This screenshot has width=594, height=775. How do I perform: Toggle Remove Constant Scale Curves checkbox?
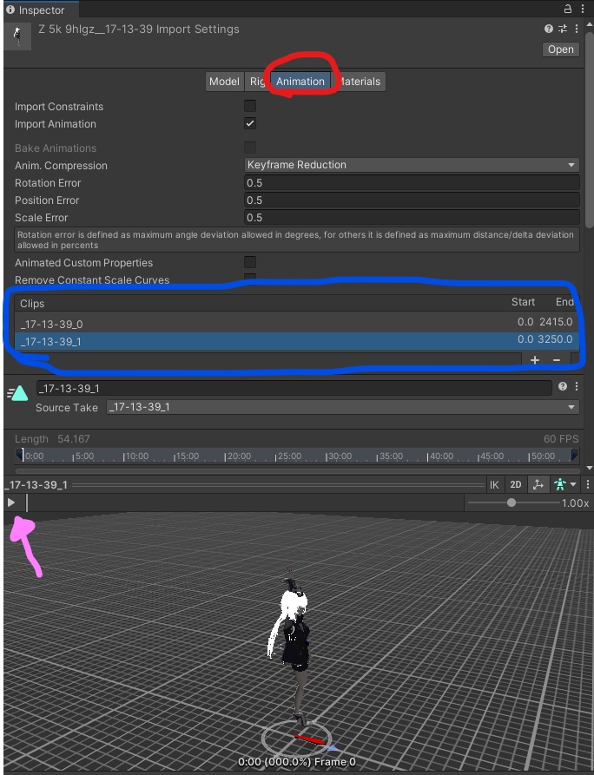point(250,278)
